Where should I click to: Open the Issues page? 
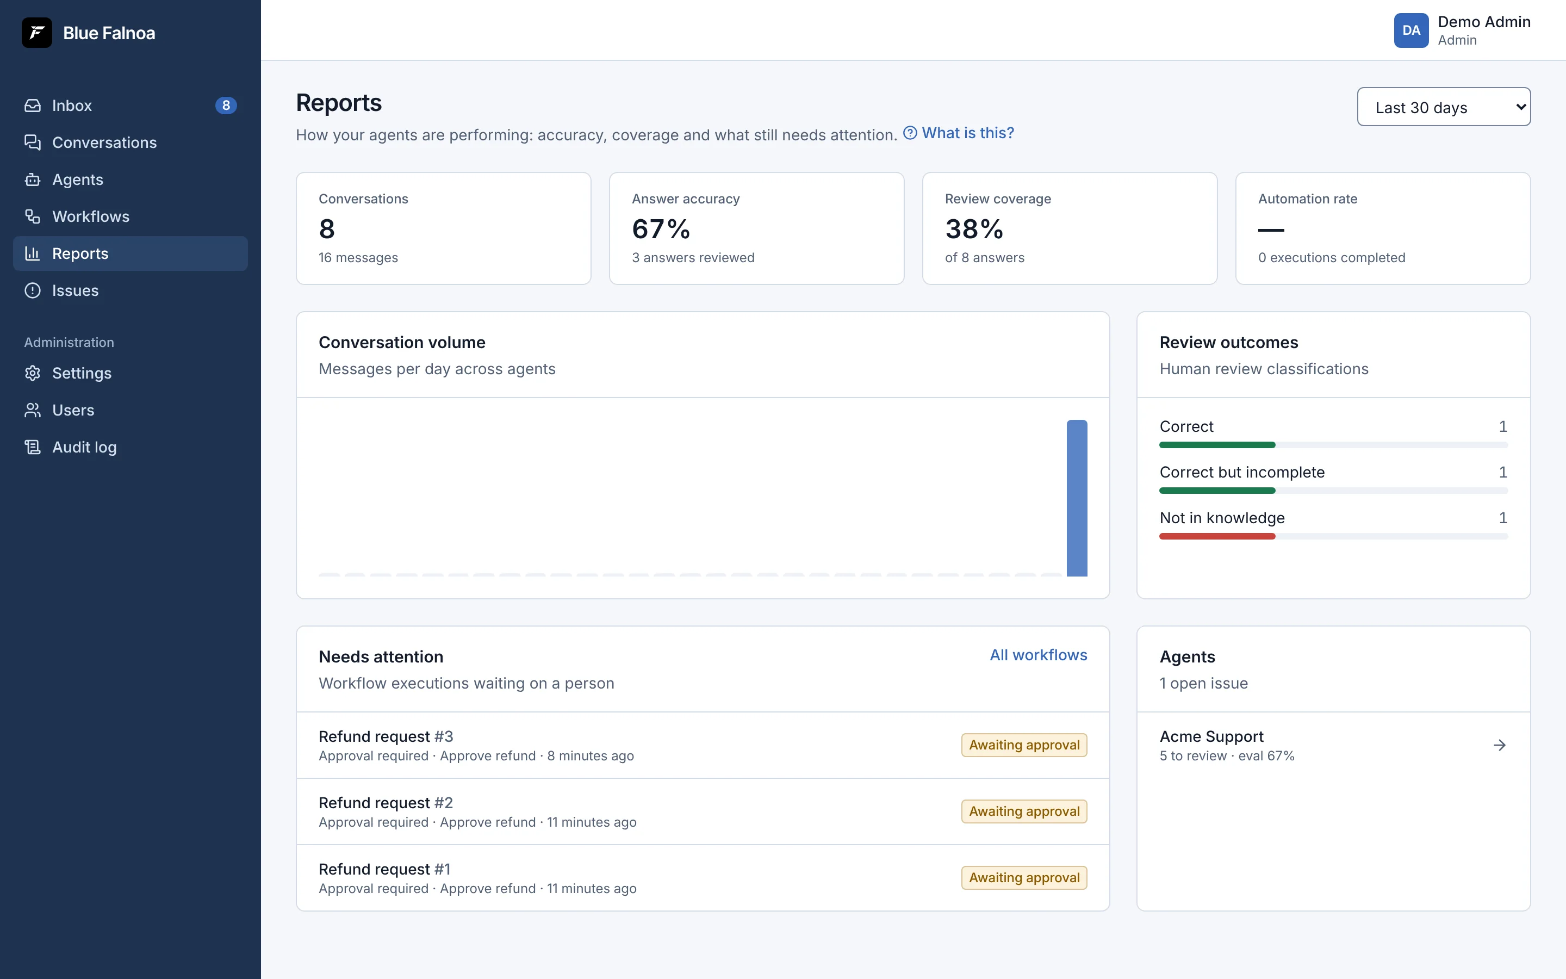[130, 290]
